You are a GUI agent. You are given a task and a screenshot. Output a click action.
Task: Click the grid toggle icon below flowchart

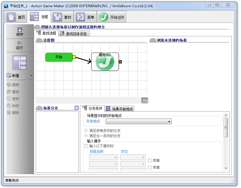pyautogui.click(x=145, y=100)
